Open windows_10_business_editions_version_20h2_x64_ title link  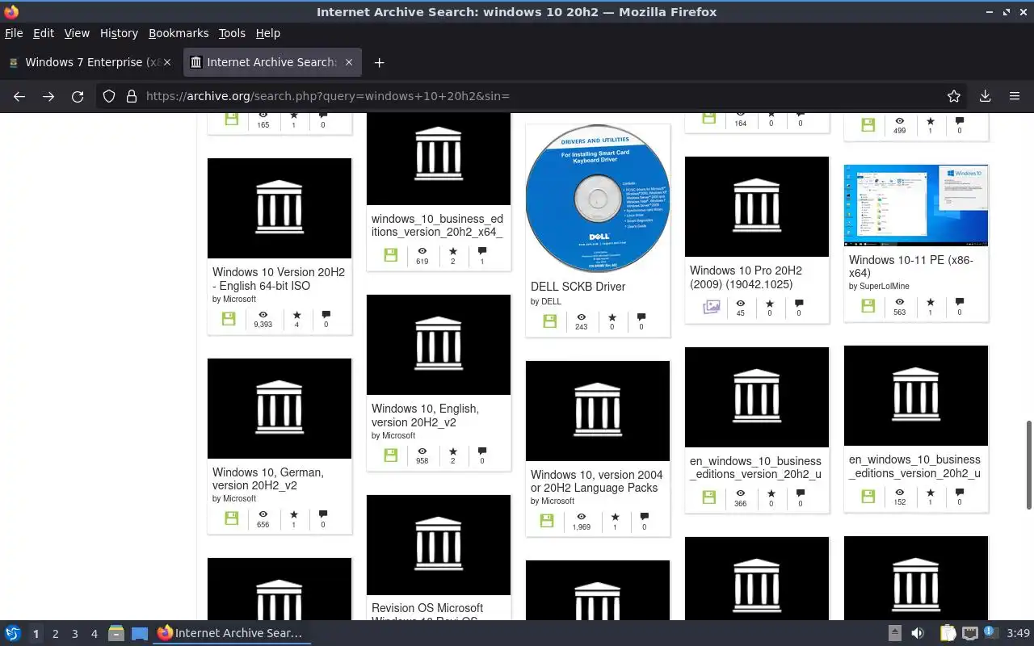tap(437, 225)
